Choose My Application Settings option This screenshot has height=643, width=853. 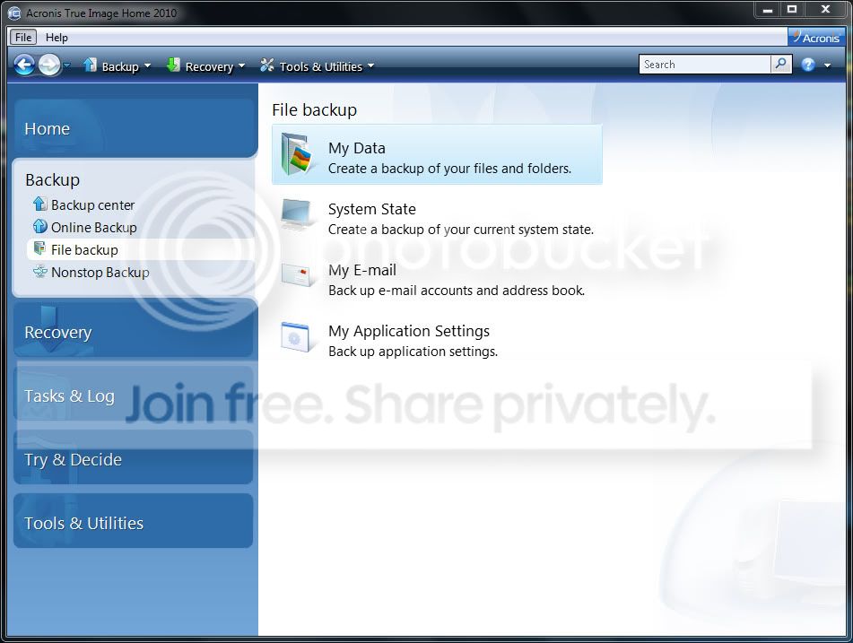click(408, 331)
